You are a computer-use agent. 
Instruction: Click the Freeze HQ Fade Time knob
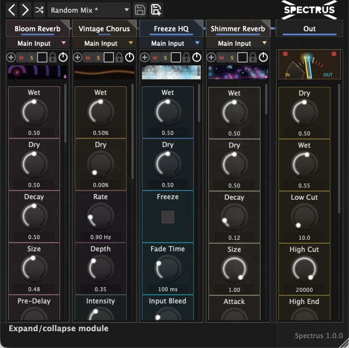[168, 268]
